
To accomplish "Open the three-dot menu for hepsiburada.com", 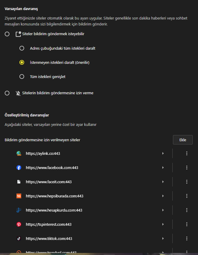I will (187, 196).
